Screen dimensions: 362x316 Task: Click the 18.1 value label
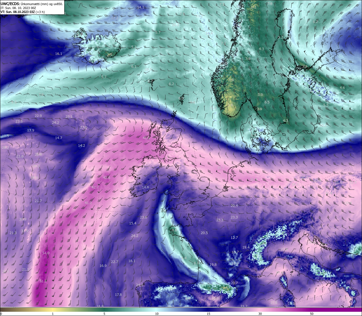coord(132,261)
